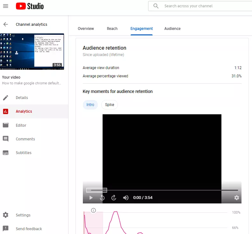This screenshot has height=234, width=252.
Task: Switch to the Reach tab
Action: coord(112,29)
